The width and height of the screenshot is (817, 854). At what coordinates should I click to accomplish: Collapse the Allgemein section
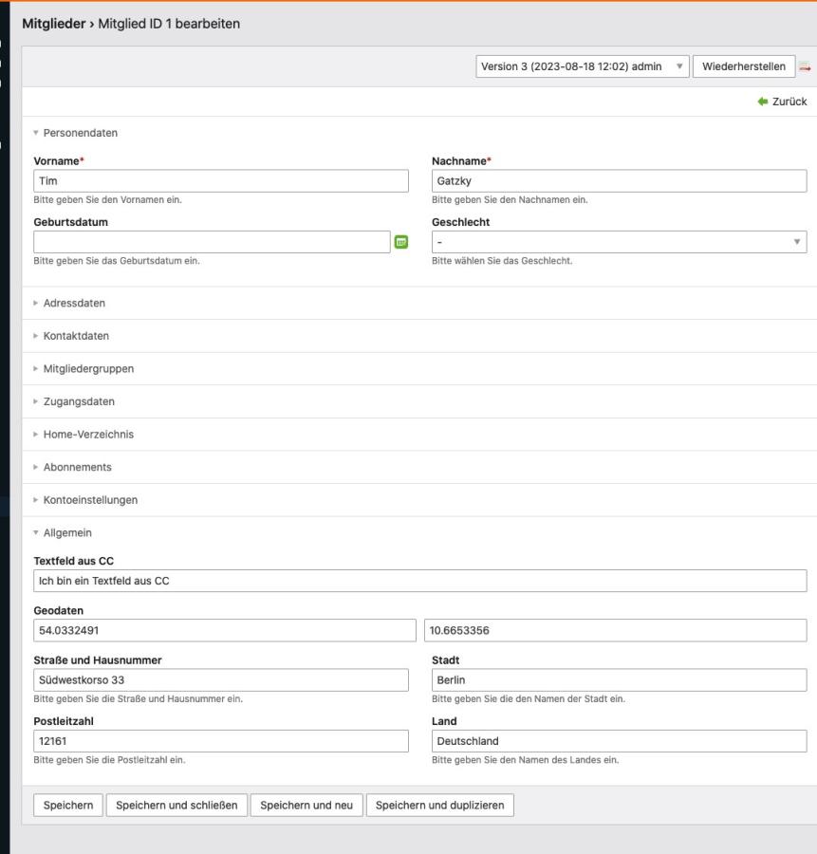66,533
